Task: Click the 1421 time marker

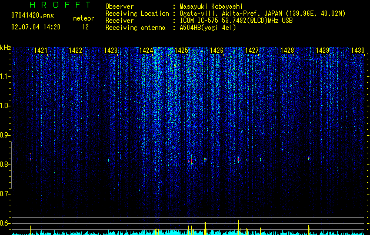Action: coord(41,51)
